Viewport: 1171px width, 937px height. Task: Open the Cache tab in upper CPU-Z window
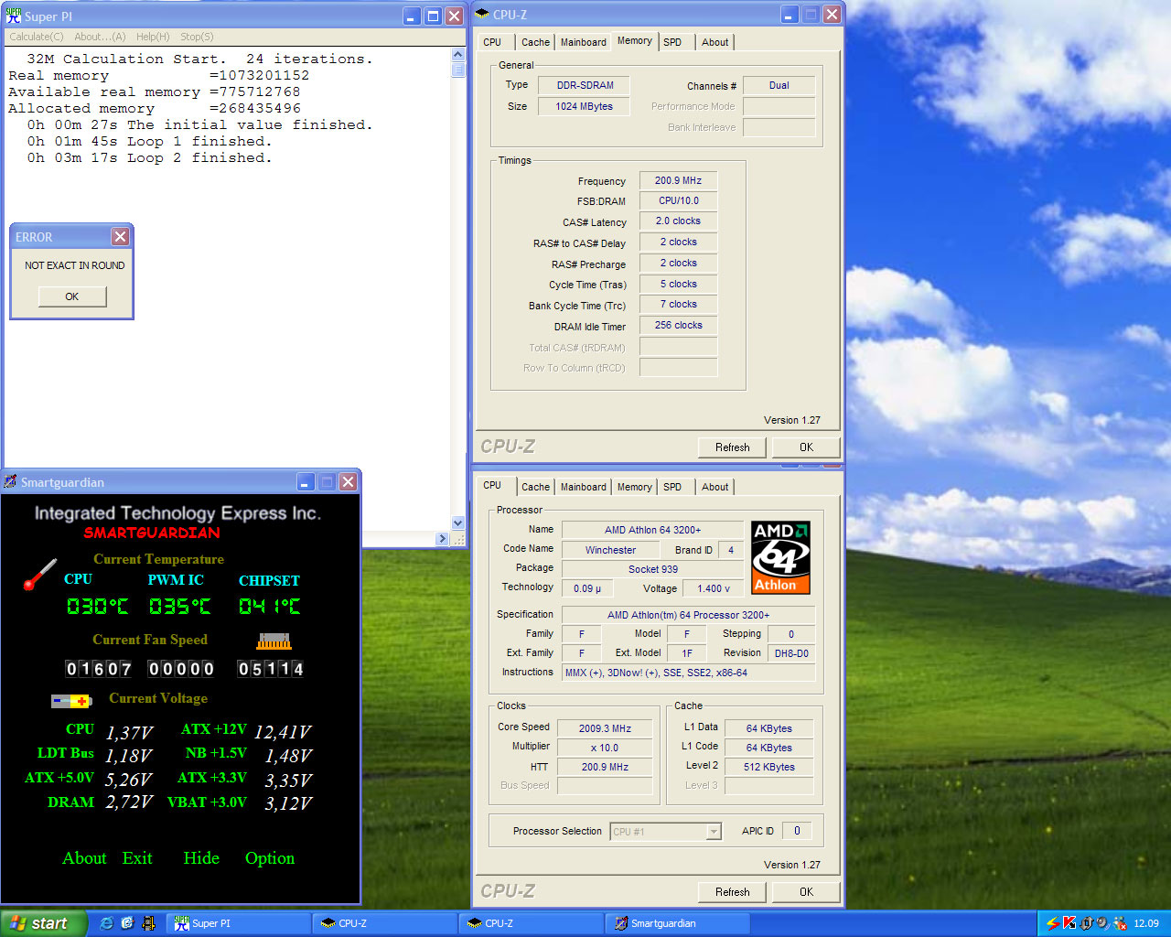(x=535, y=42)
